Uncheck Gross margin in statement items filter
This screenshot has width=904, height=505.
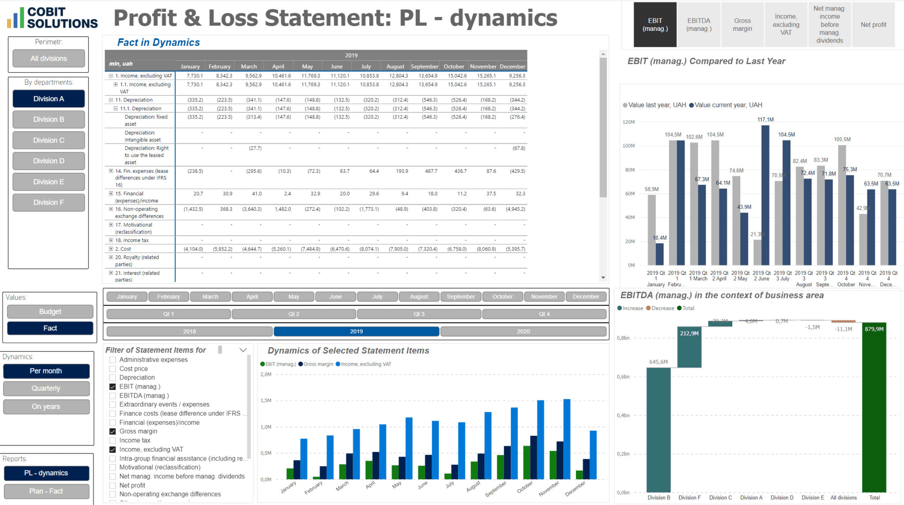pos(112,431)
